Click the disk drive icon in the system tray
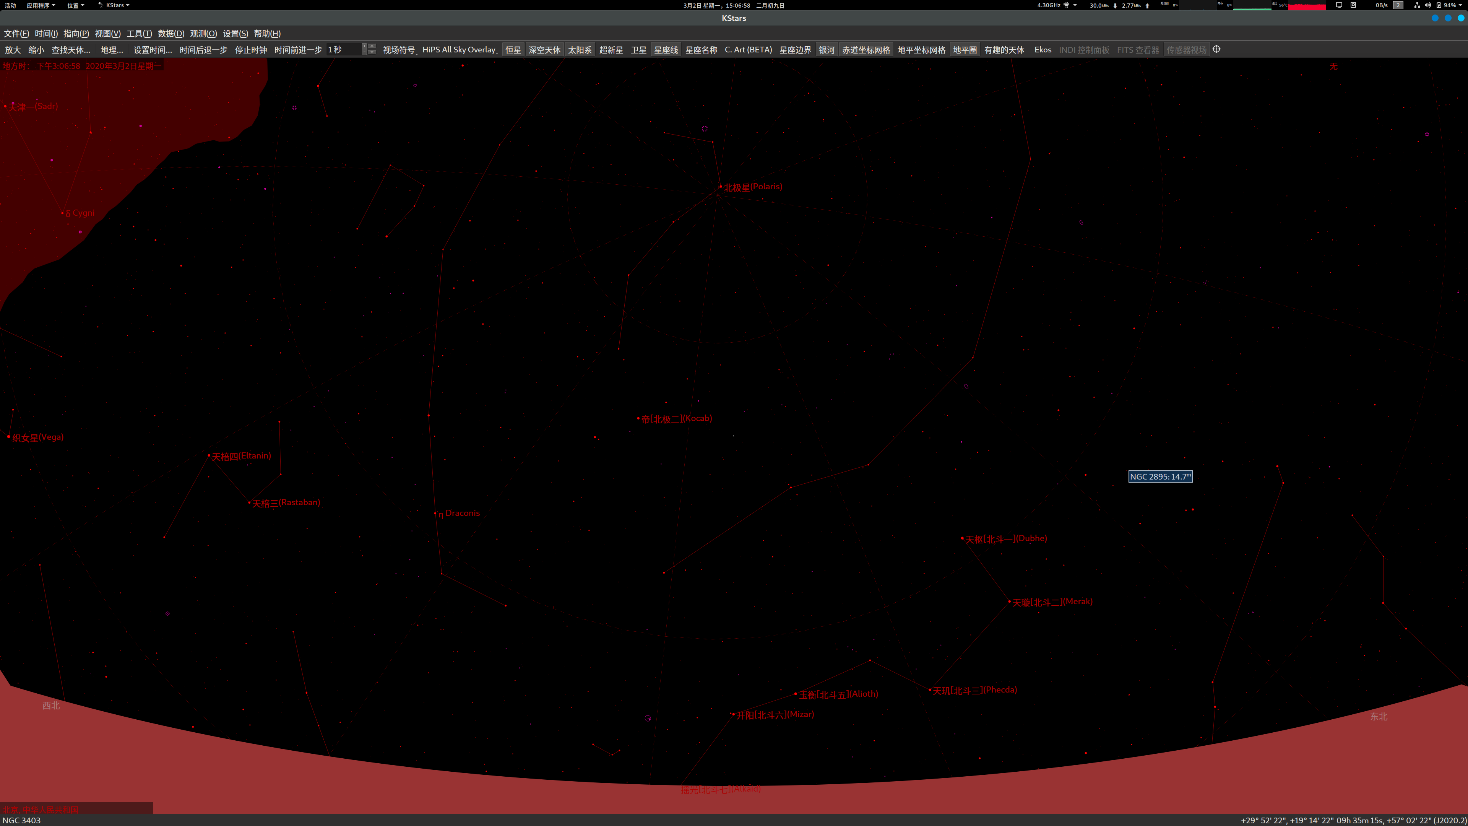 pyautogui.click(x=1353, y=5)
